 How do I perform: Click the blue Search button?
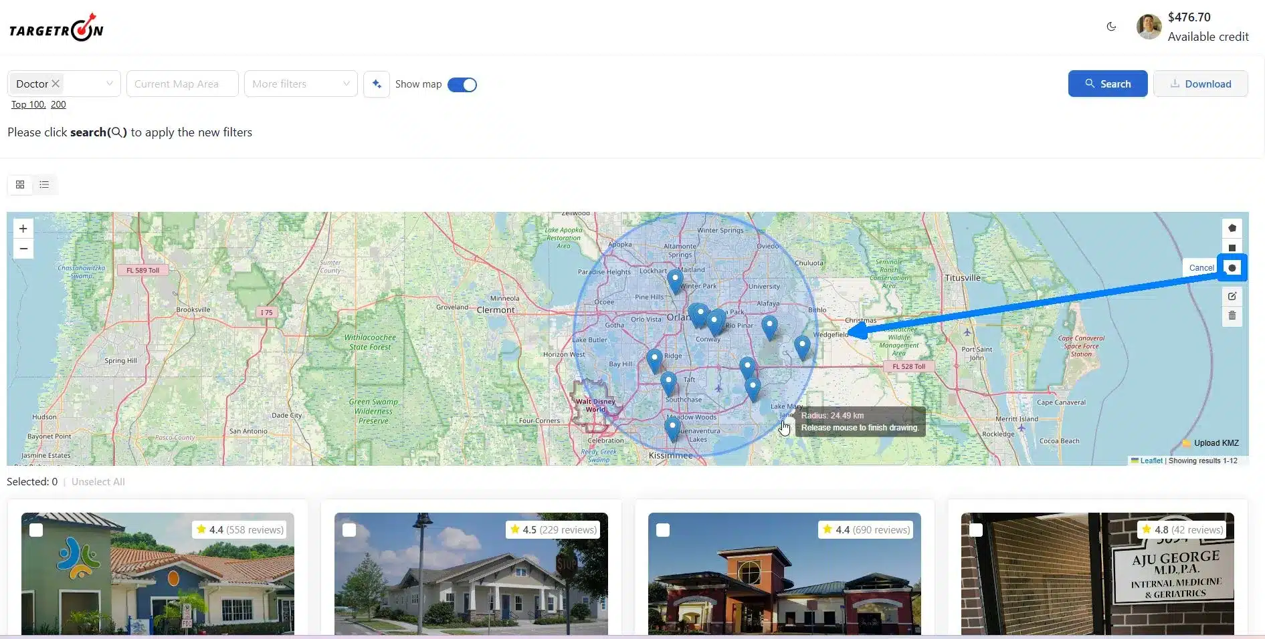tap(1107, 84)
